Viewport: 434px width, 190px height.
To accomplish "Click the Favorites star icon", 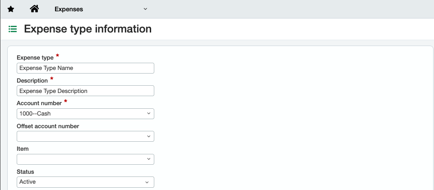I will pos(11,9).
